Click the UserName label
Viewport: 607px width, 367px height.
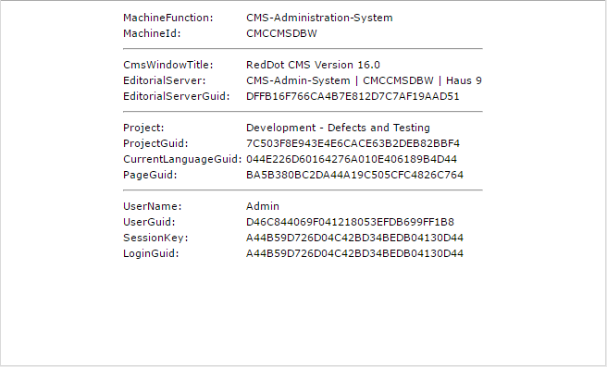click(153, 206)
